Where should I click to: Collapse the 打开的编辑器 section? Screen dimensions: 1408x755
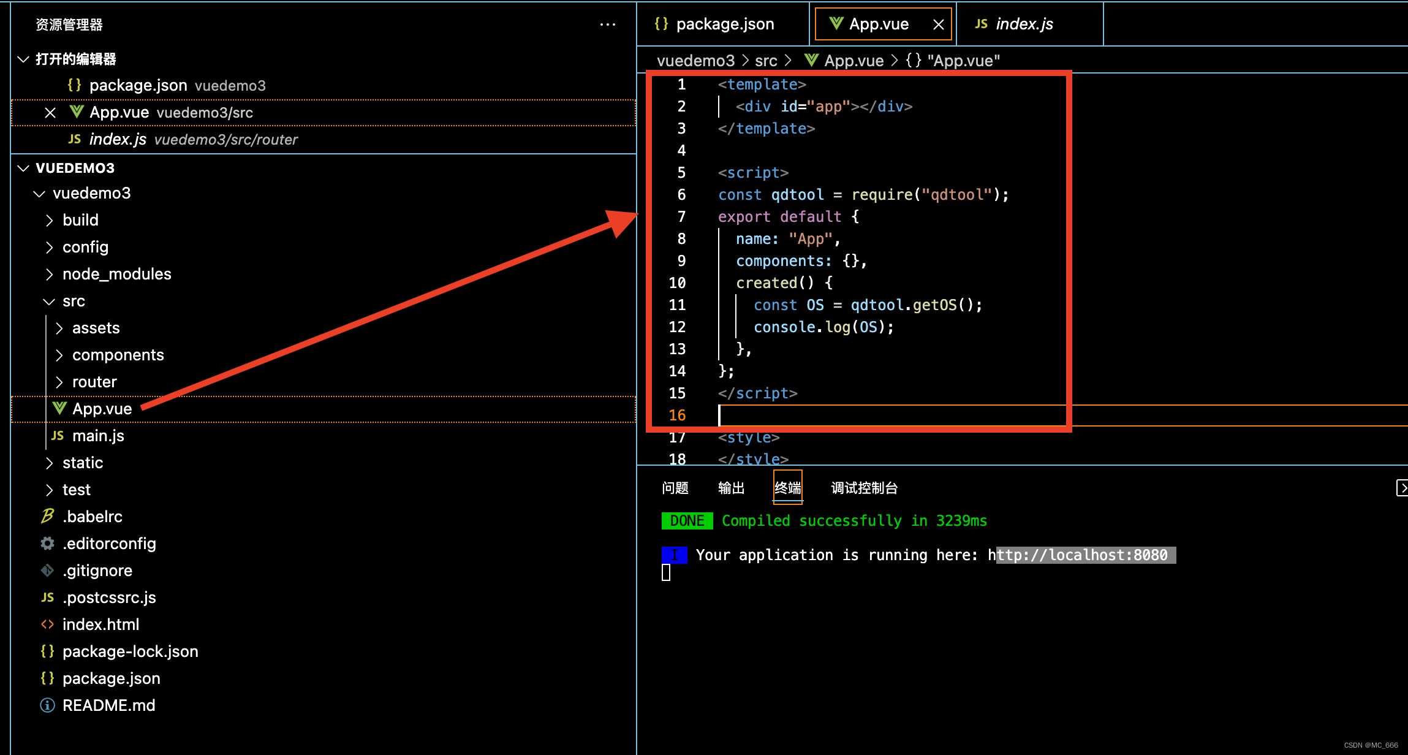[23, 59]
